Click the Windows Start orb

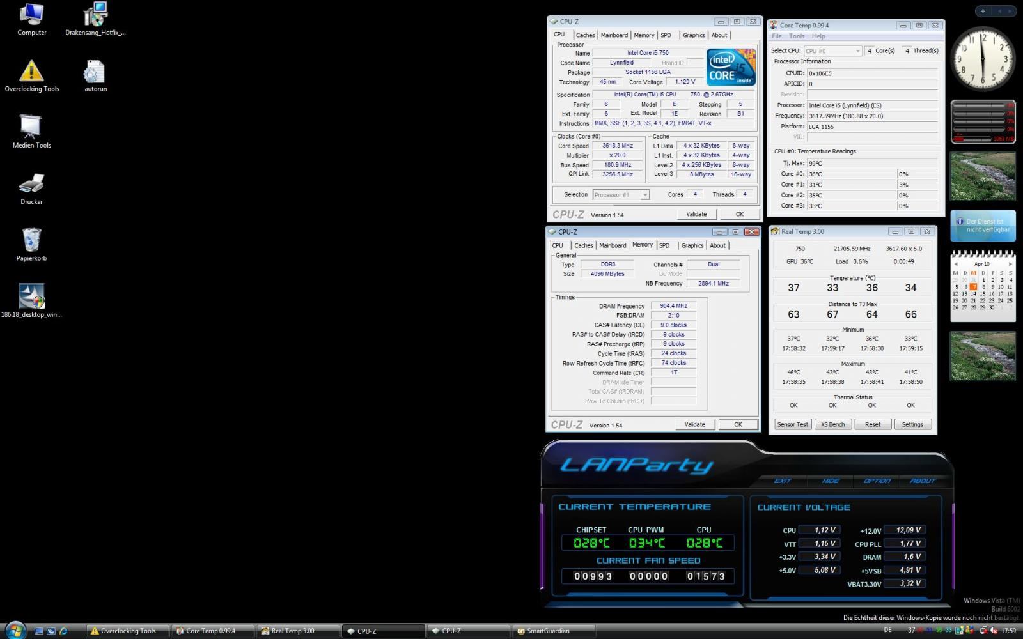(x=14, y=630)
